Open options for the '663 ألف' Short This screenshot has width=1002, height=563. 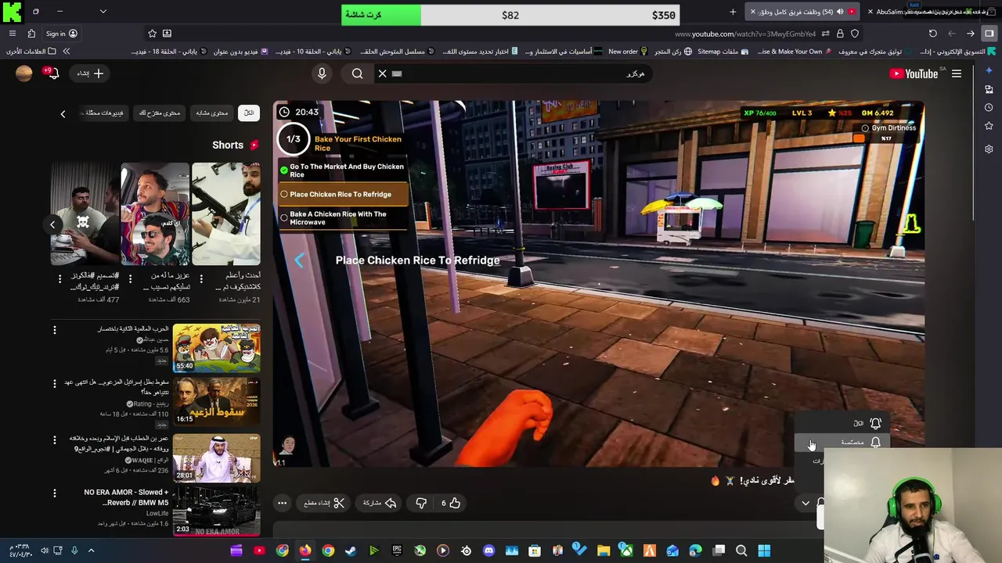tap(130, 278)
